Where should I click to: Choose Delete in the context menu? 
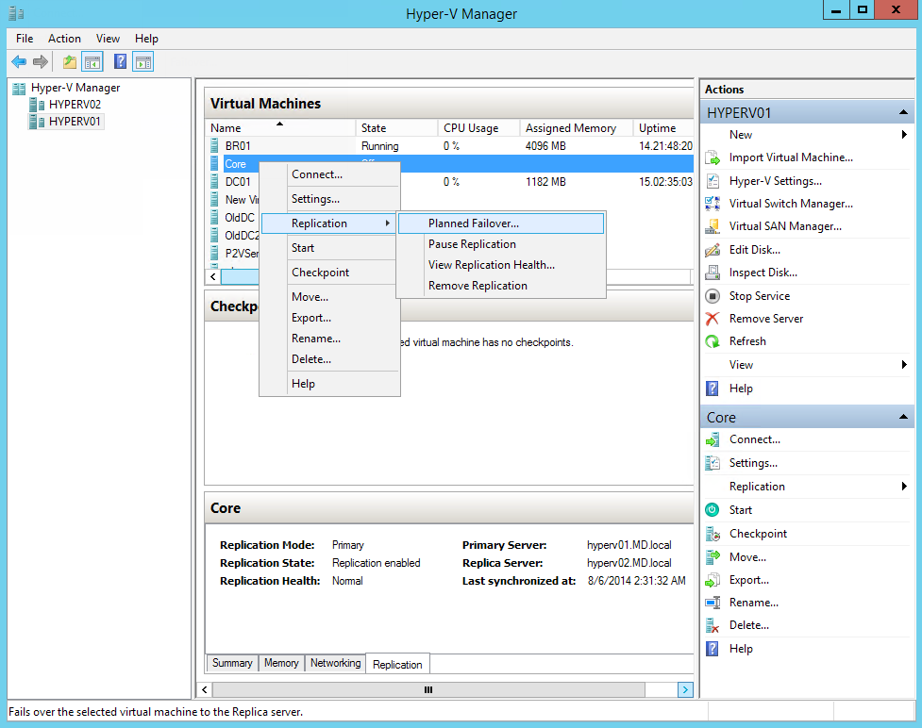(x=330, y=359)
